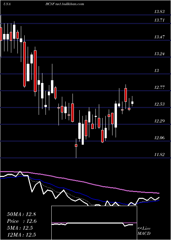Click the 13.71 price axis label
This screenshot has height=240, width=171.
160,20
